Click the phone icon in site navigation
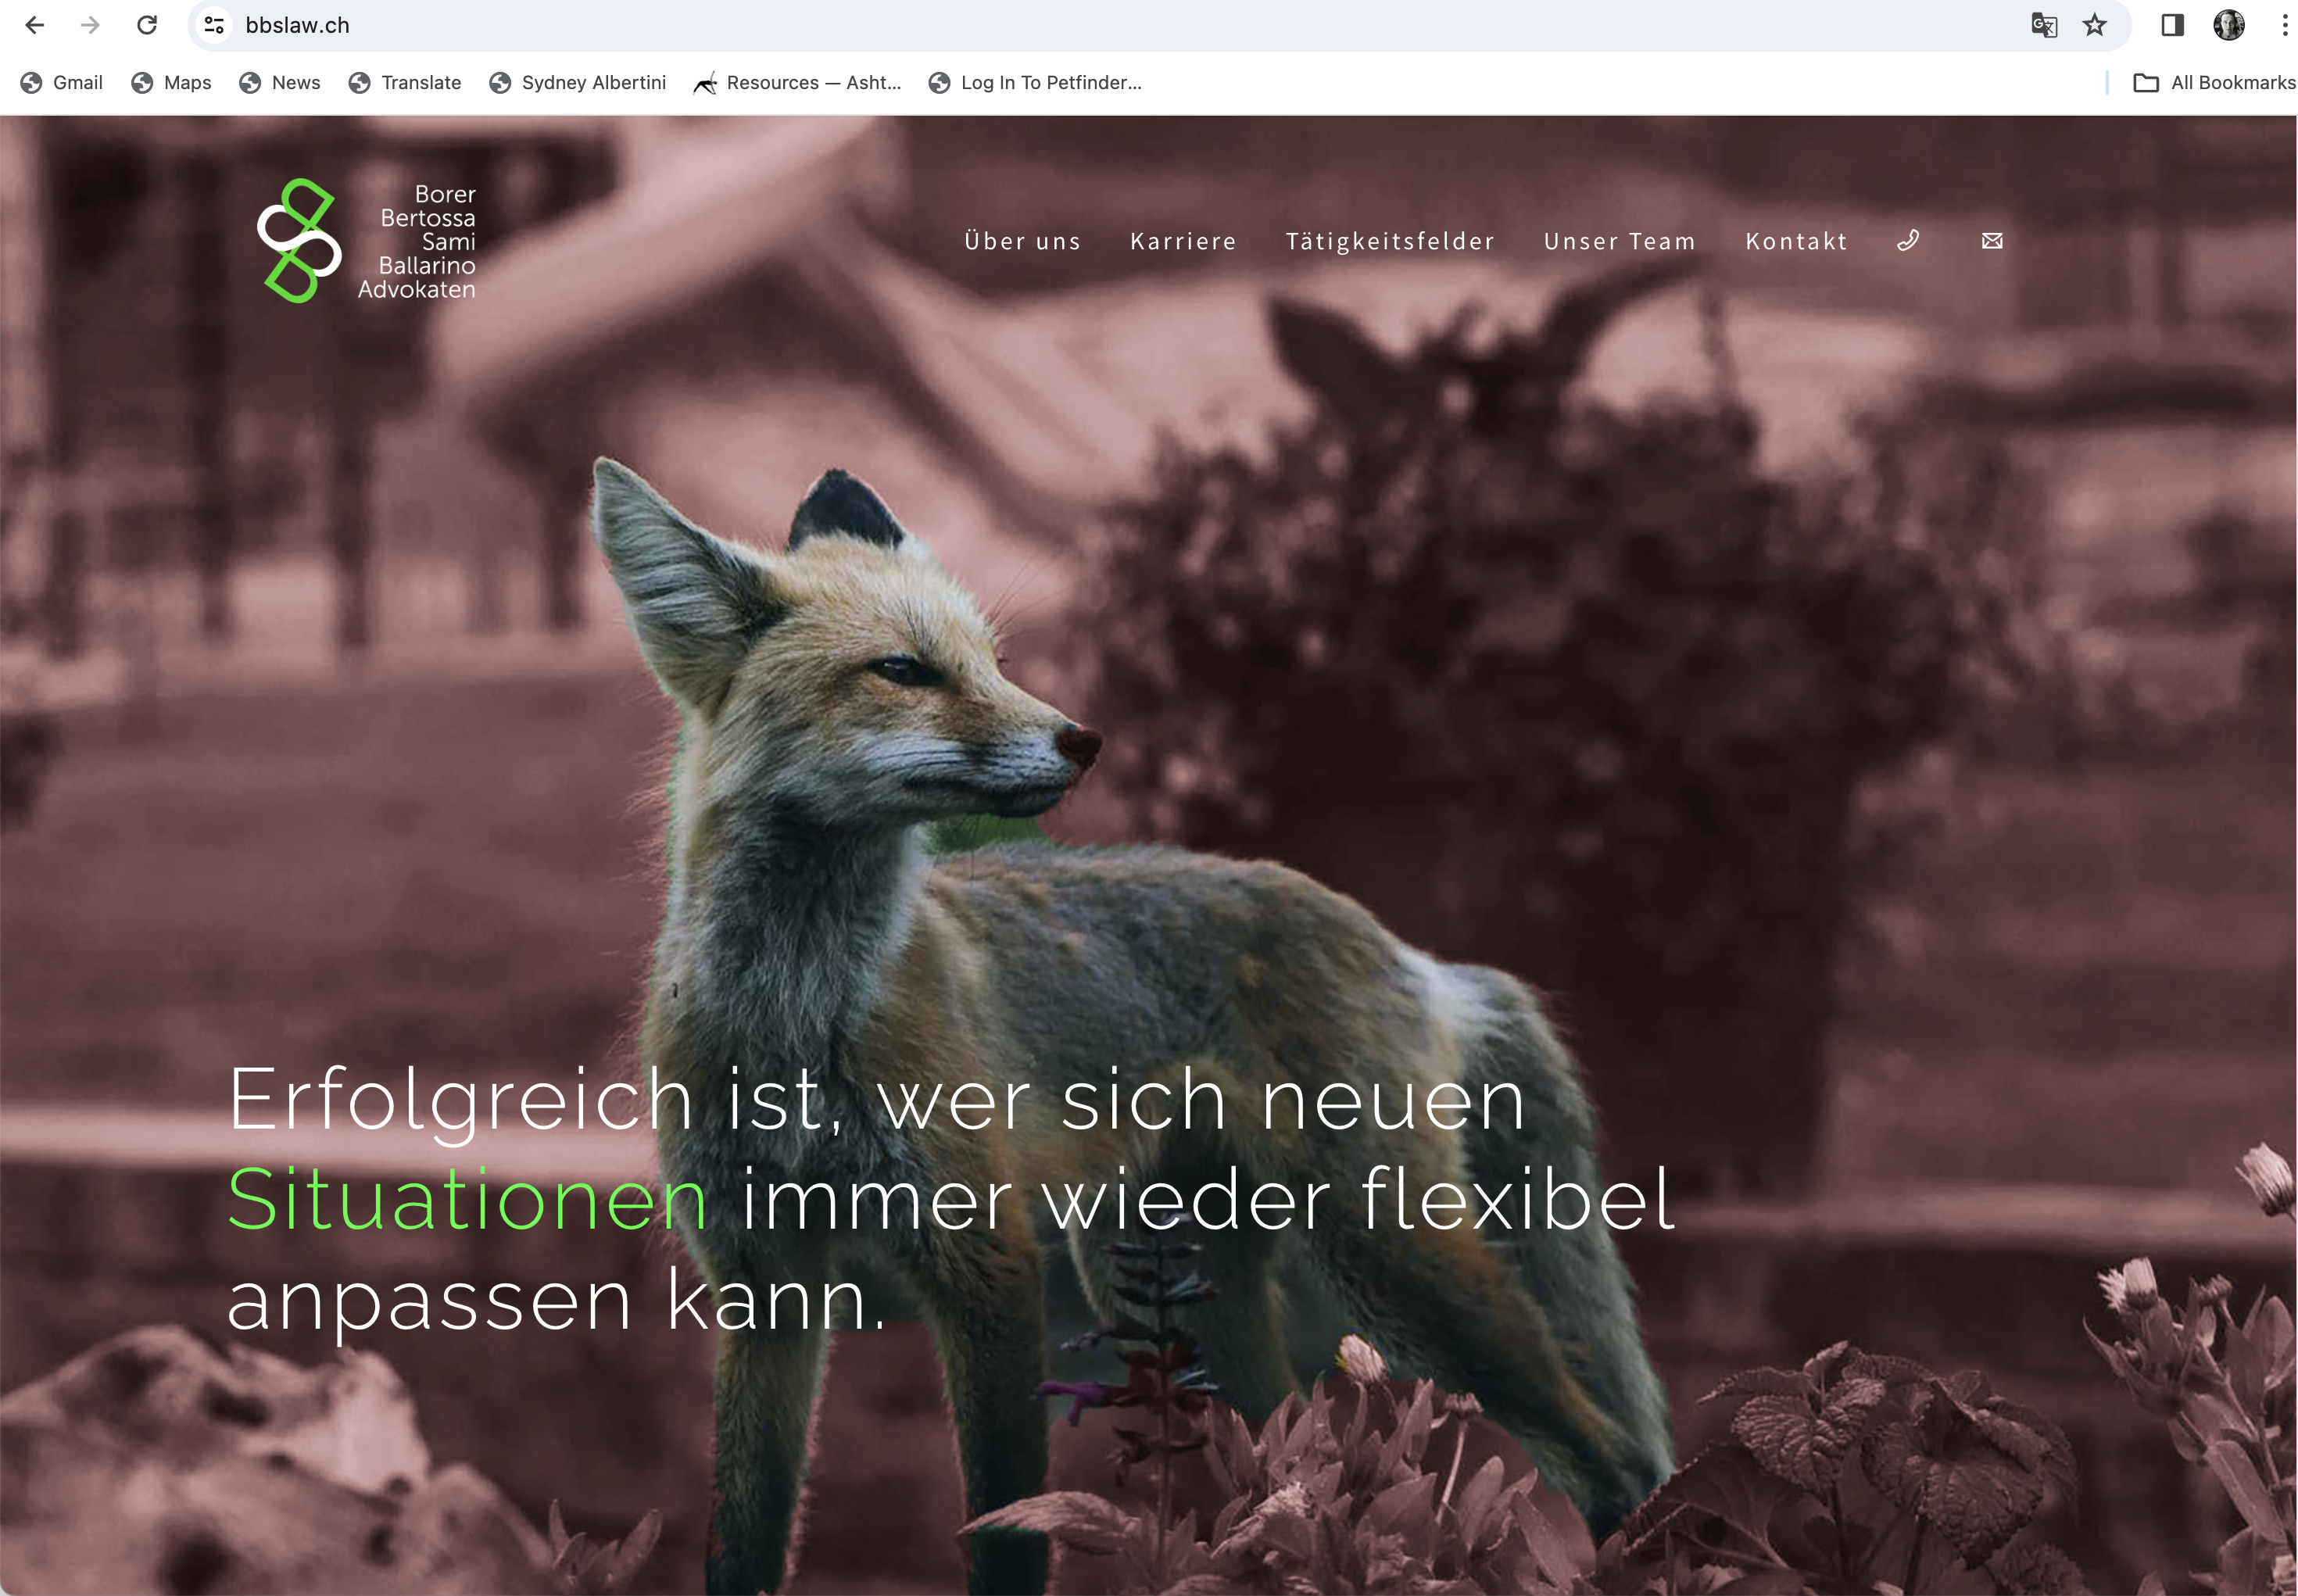The width and height of the screenshot is (2298, 1596). (1907, 240)
